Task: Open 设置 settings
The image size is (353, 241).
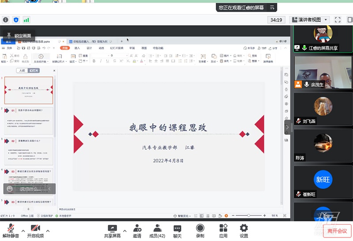Action: click(x=244, y=231)
